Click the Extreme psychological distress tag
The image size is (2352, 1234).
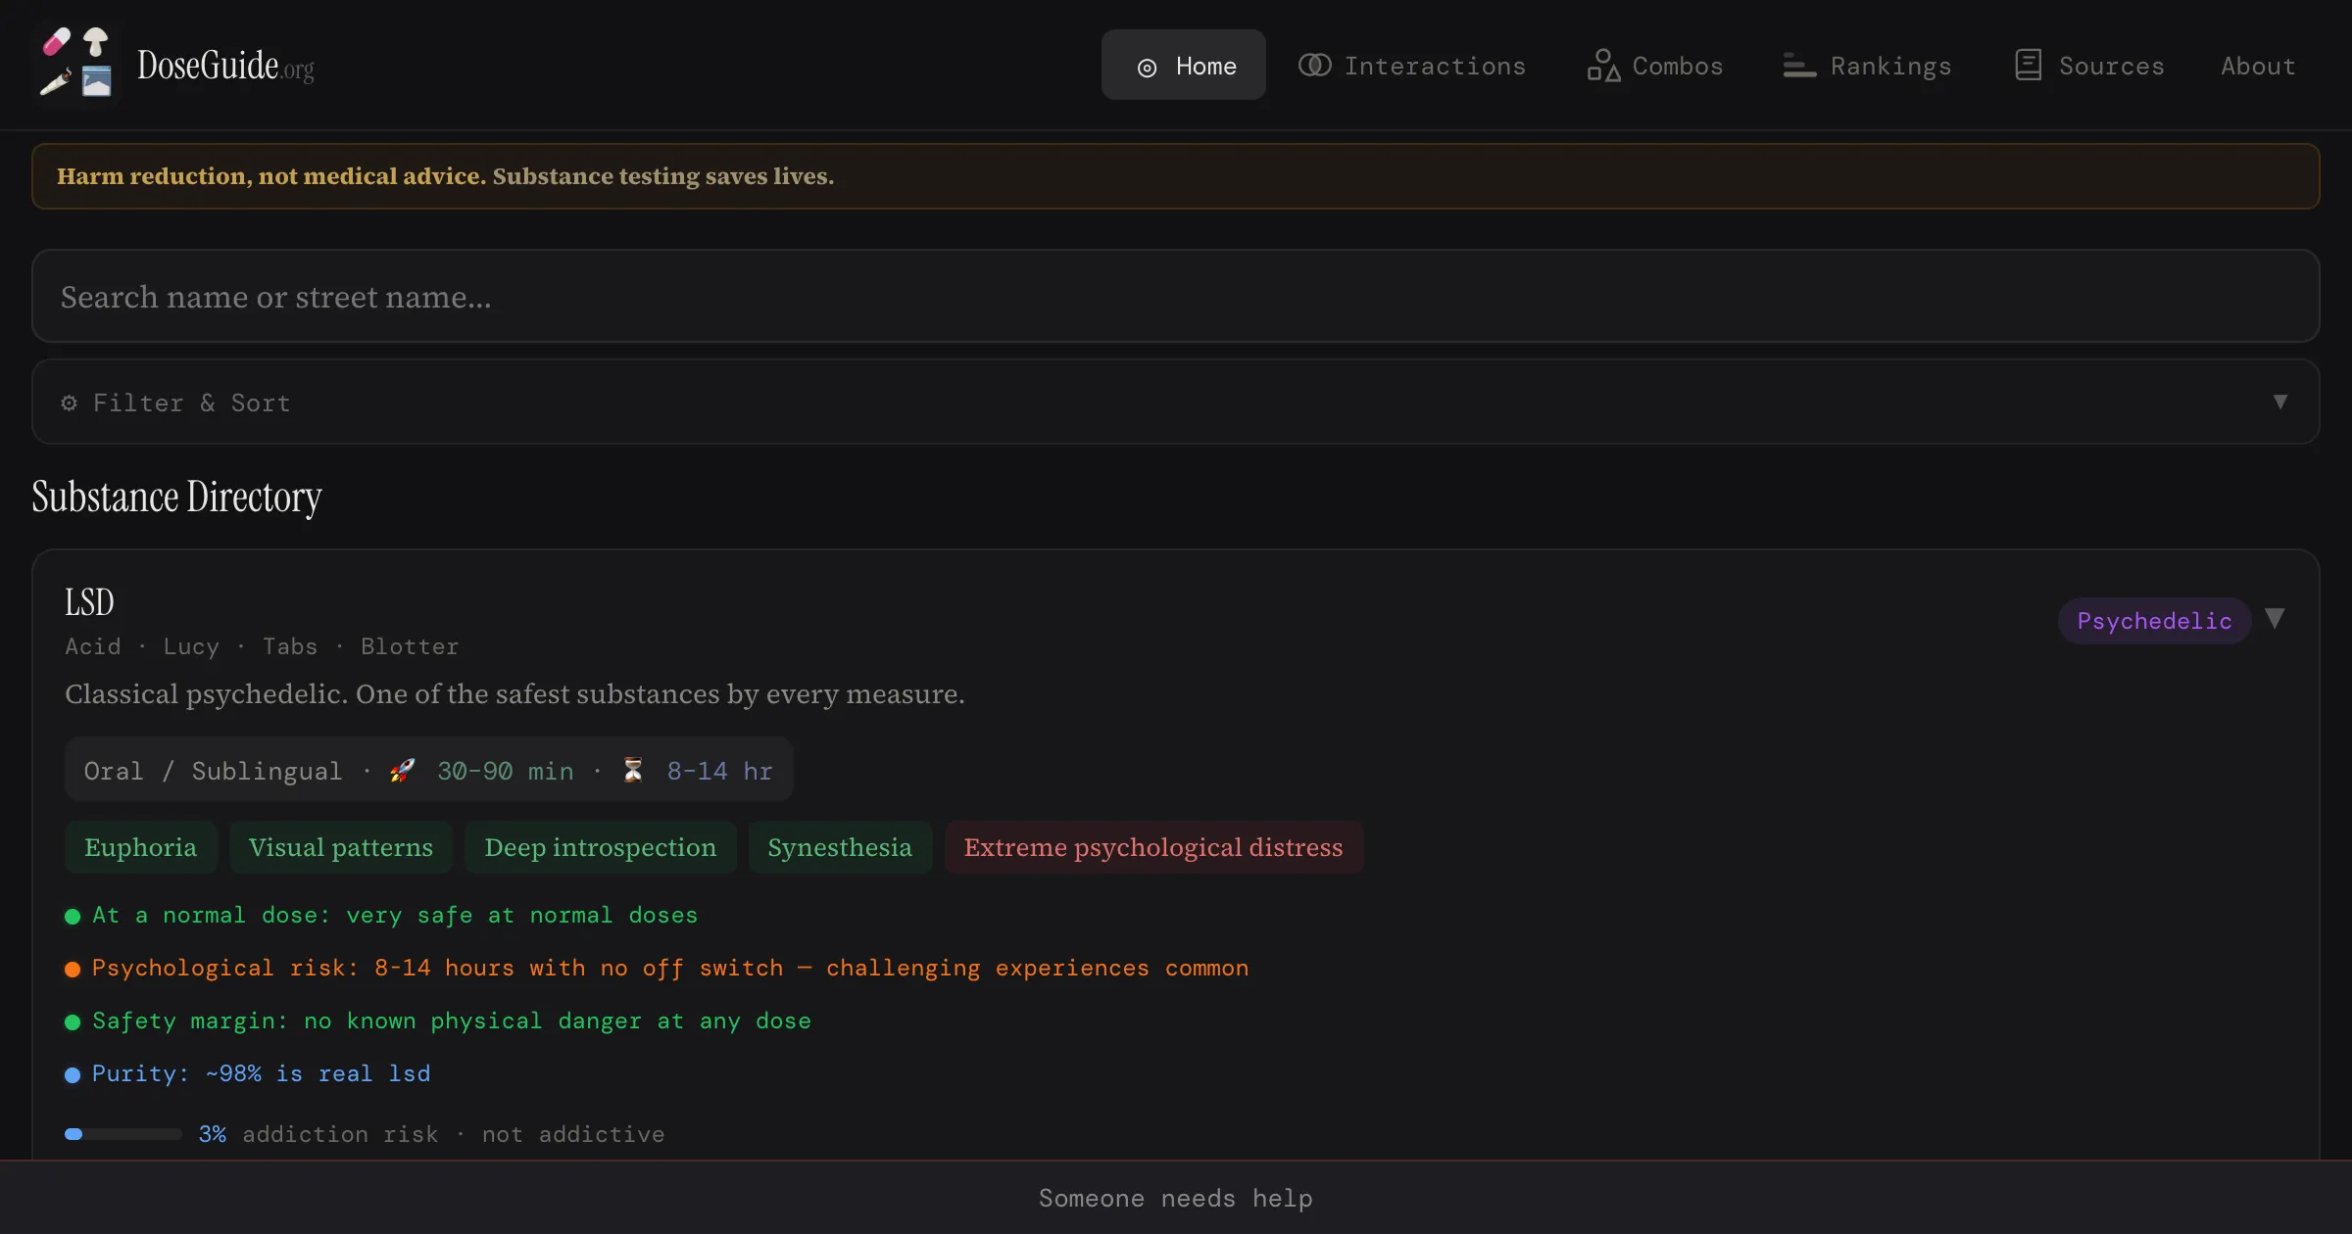[1152, 847]
